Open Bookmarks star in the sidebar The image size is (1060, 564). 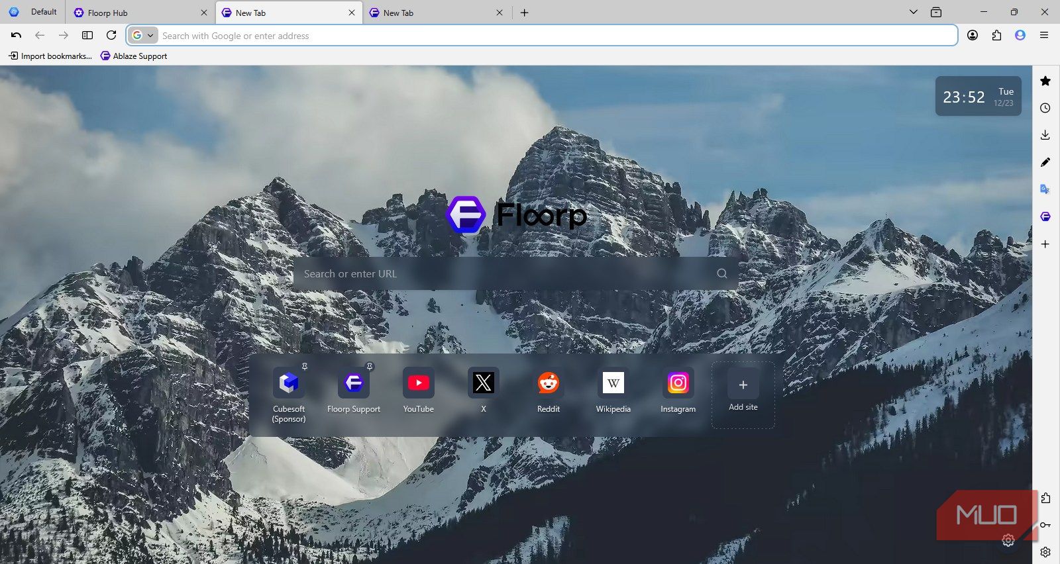pos(1045,81)
